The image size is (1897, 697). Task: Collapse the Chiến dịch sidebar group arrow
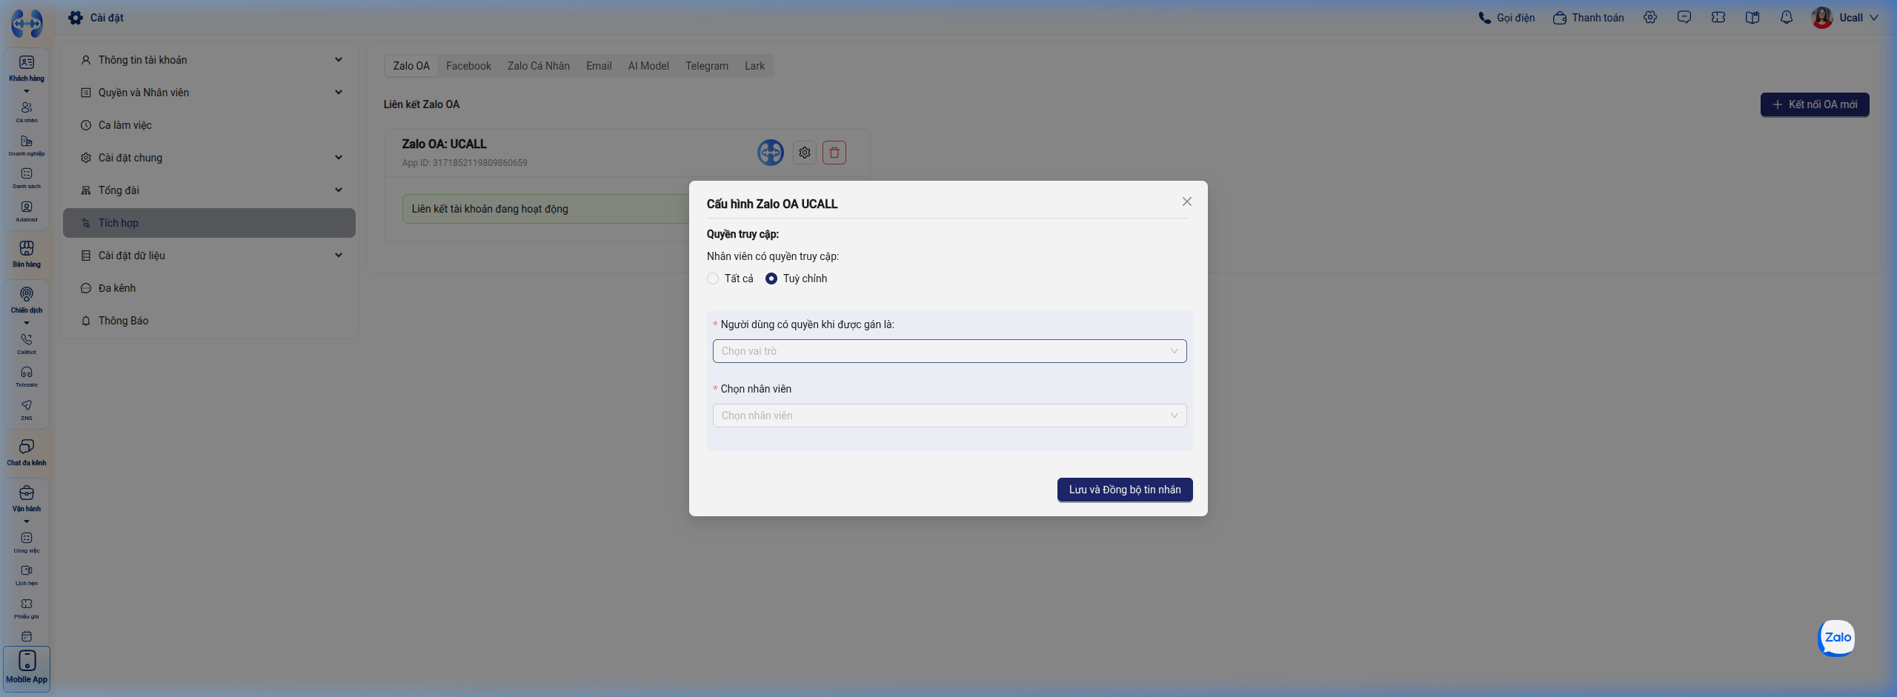pos(27,323)
